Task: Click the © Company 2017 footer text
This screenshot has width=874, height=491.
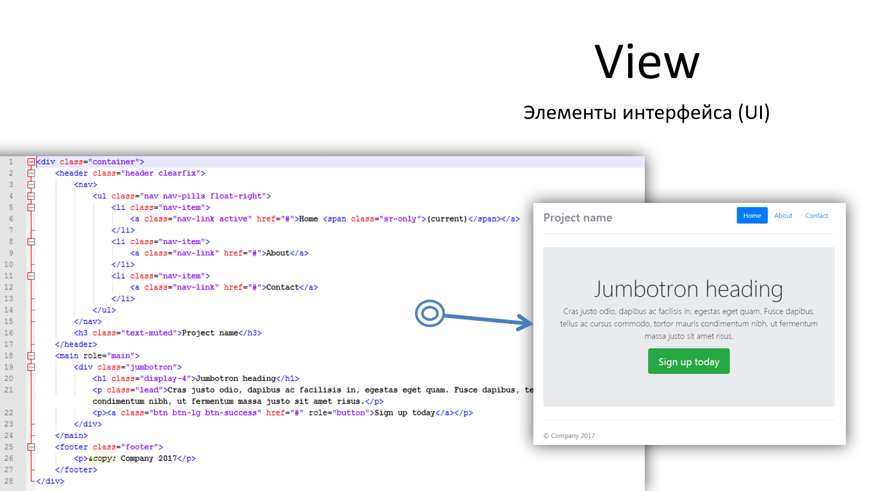Action: (x=569, y=436)
